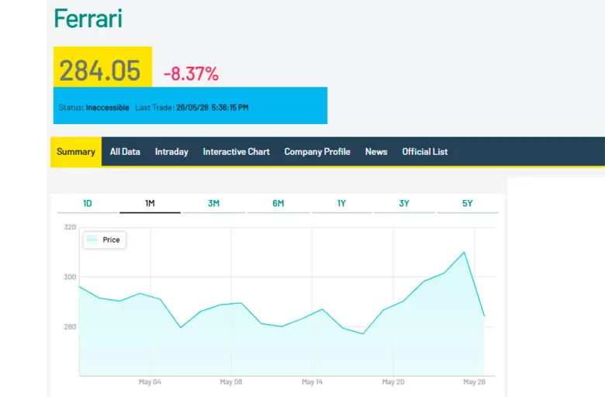Open the Official List tab
605x403 pixels.
coord(425,152)
